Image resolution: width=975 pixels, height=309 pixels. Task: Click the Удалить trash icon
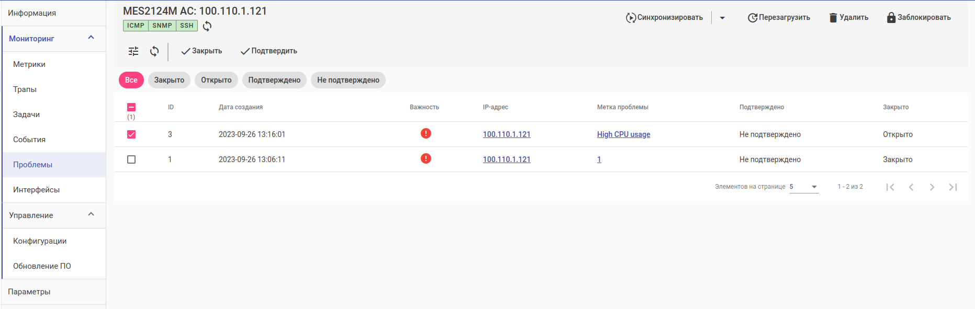(x=833, y=18)
